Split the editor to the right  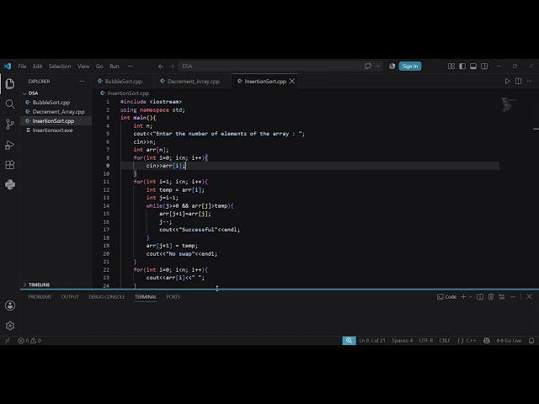519,81
